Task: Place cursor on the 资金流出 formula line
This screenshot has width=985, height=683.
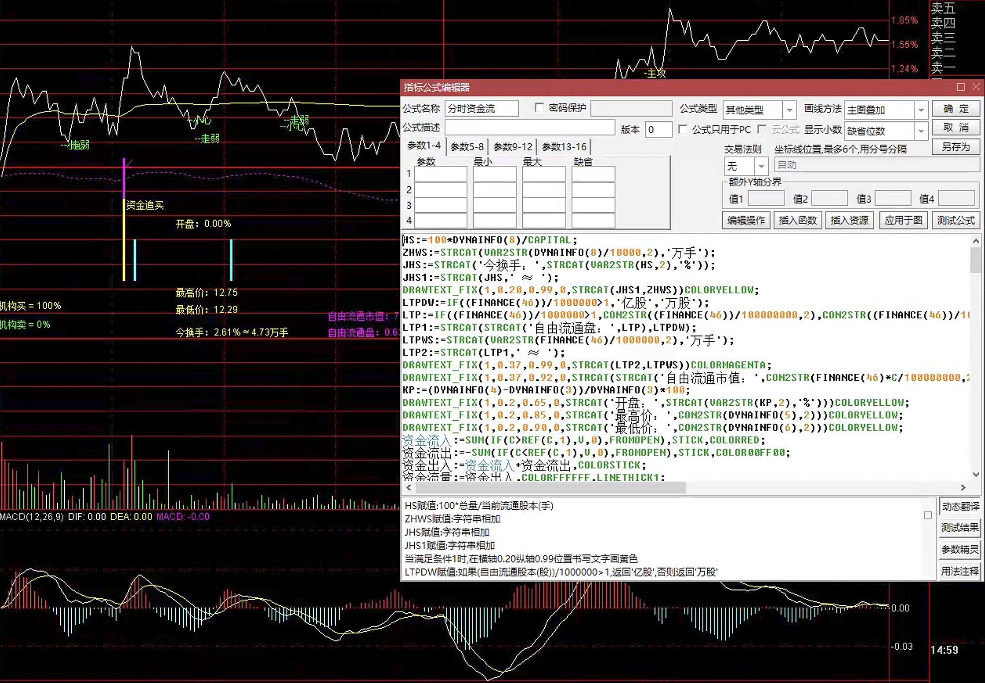Action: coord(597,453)
